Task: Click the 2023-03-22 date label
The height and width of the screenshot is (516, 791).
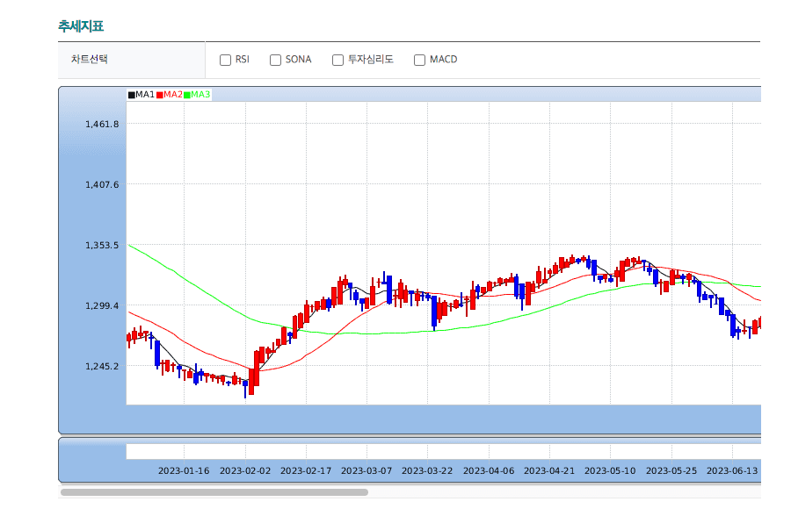Action: tap(427, 470)
